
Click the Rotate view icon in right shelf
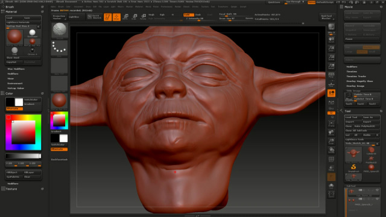(x=331, y=150)
